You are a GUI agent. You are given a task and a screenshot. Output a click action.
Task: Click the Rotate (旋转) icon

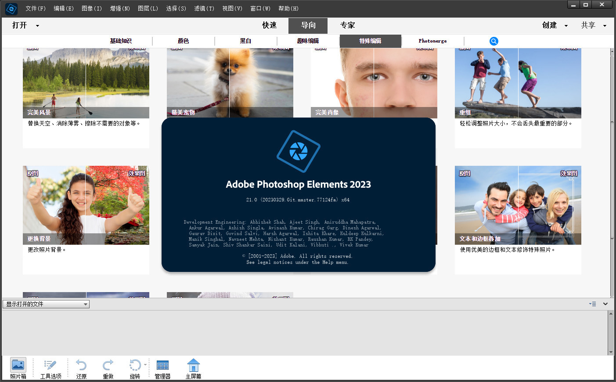135,368
